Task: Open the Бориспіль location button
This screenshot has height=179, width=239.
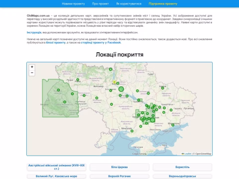Action: click(x=182, y=167)
